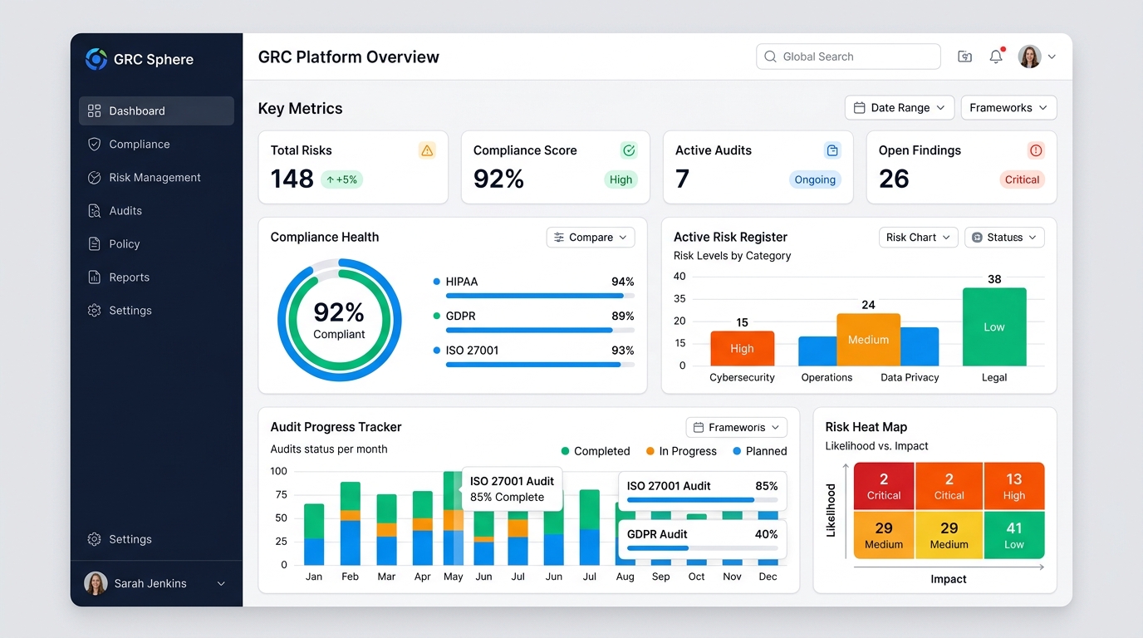Image resolution: width=1143 pixels, height=638 pixels.
Task: Click the profile avatar in header
Action: pyautogui.click(x=1030, y=56)
